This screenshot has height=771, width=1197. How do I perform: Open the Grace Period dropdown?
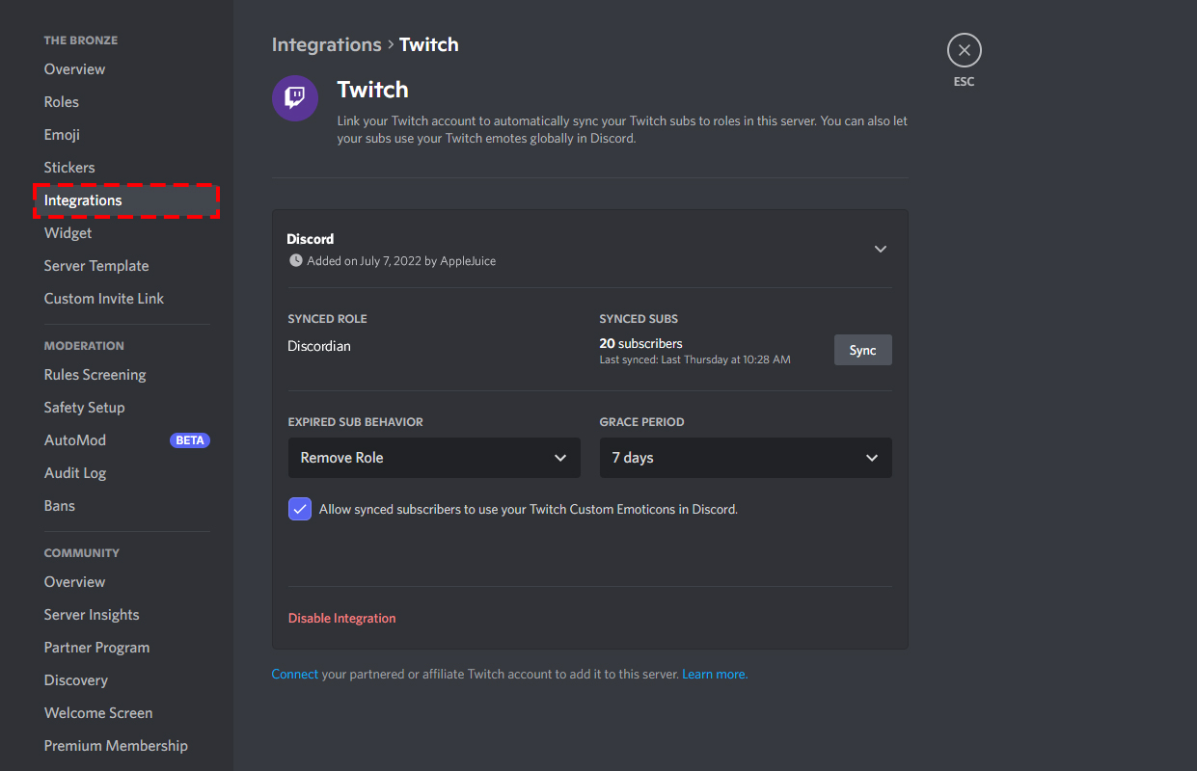(746, 458)
